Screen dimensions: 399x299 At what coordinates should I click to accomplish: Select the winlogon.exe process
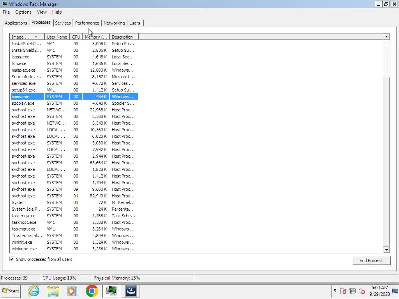pos(74,249)
